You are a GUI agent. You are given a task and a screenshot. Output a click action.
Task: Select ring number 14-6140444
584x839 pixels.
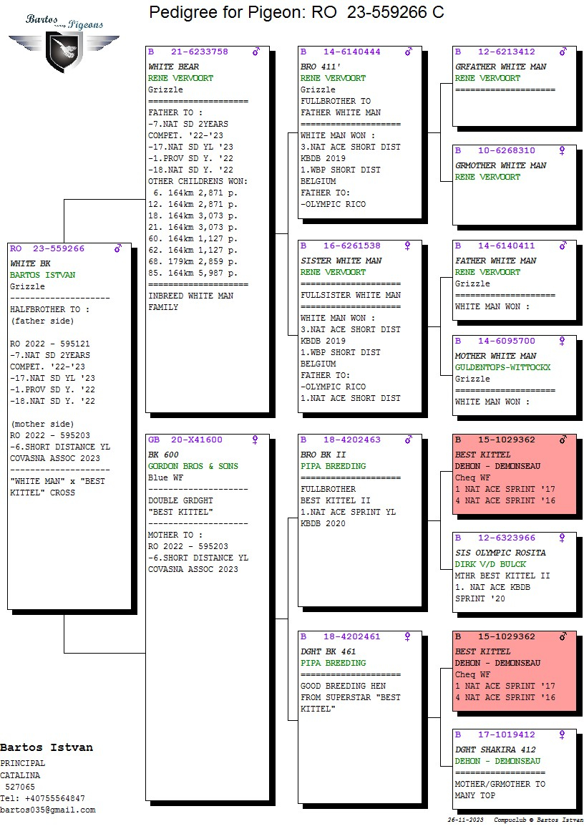click(352, 52)
